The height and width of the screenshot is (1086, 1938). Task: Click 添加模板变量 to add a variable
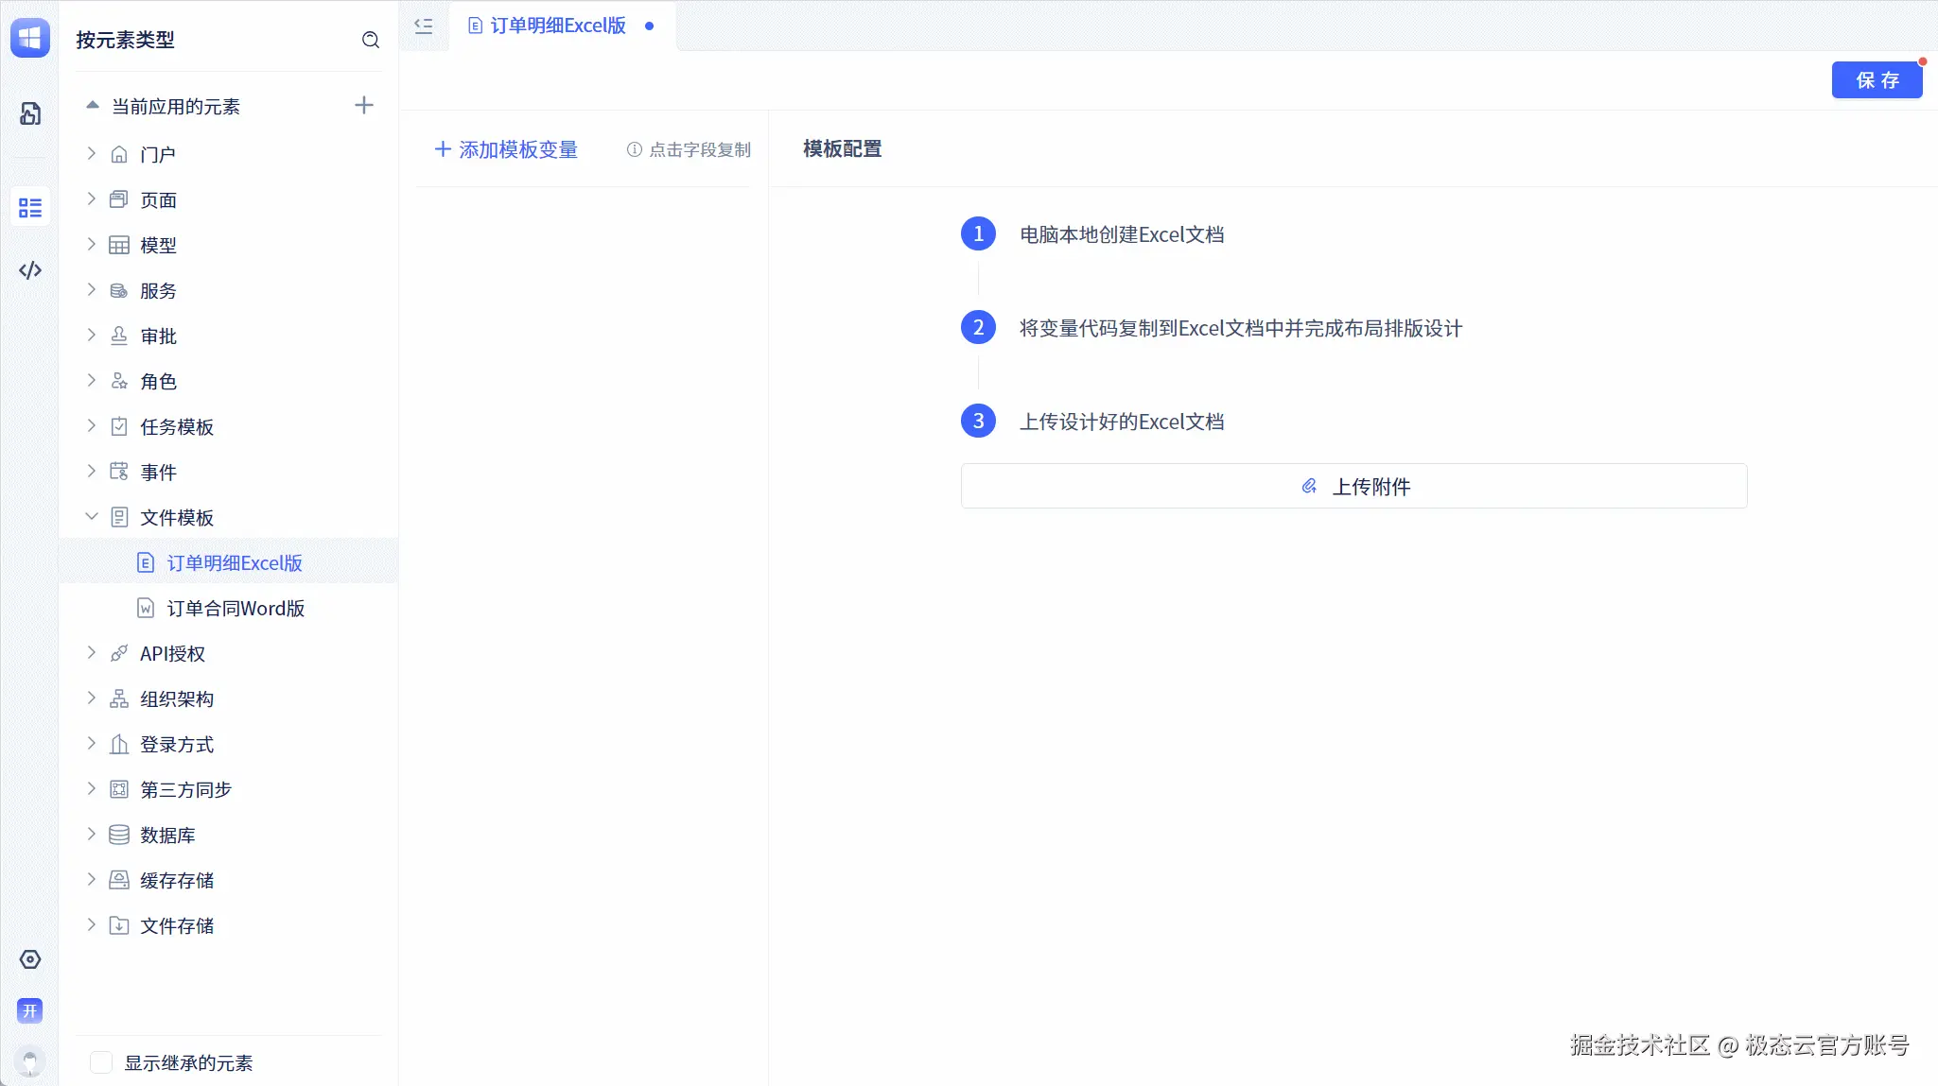click(505, 149)
